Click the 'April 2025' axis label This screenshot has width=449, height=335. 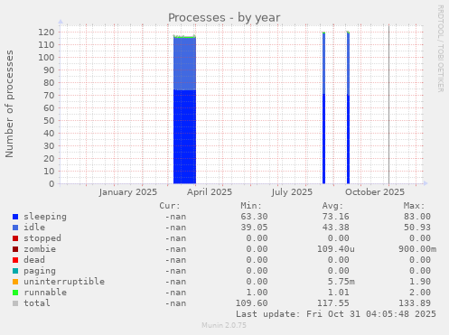coord(210,192)
